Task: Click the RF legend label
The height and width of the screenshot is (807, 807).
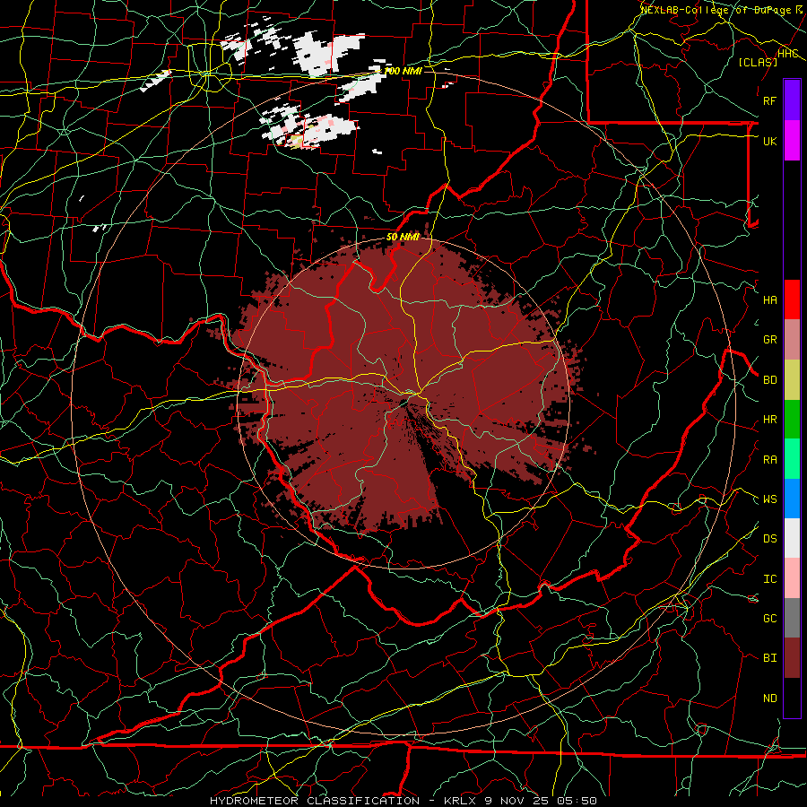Action: tap(769, 100)
